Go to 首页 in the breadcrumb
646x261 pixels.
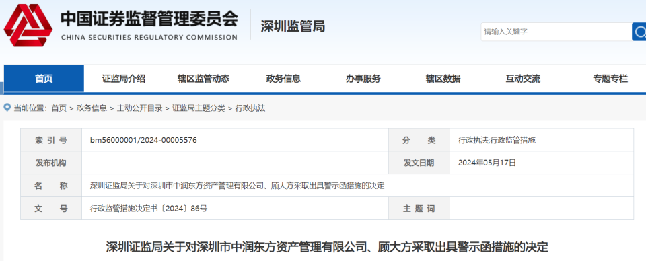[59, 108]
